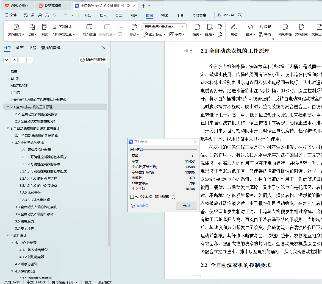Click the Save icon in quick toolbar
322x284 pixels.
[26, 15]
